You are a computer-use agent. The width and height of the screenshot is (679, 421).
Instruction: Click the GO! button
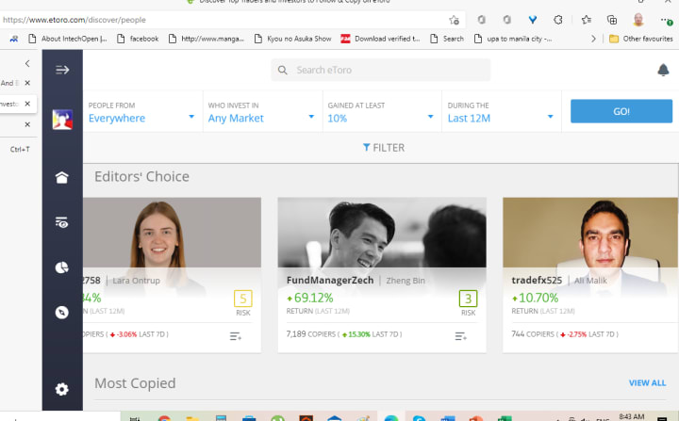(621, 111)
